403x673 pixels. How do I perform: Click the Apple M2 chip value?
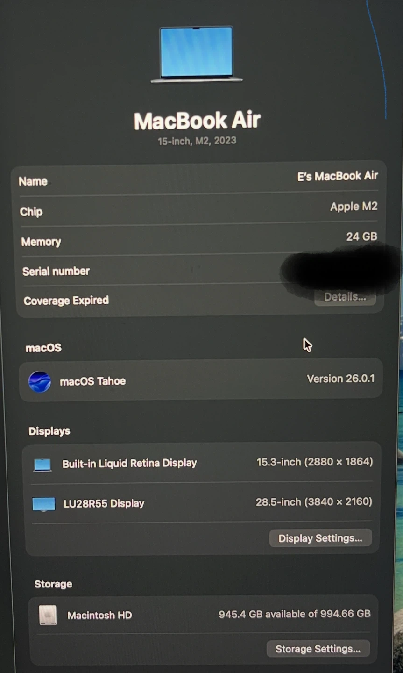click(354, 207)
